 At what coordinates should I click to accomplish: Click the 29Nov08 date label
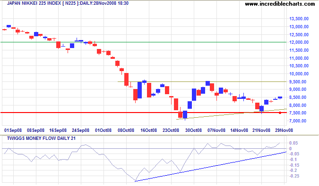pos(284,130)
